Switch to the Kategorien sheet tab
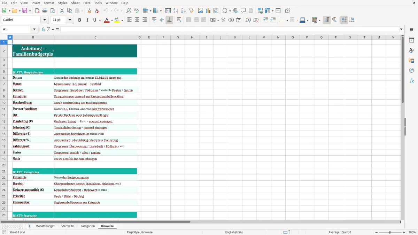 click(87, 226)
